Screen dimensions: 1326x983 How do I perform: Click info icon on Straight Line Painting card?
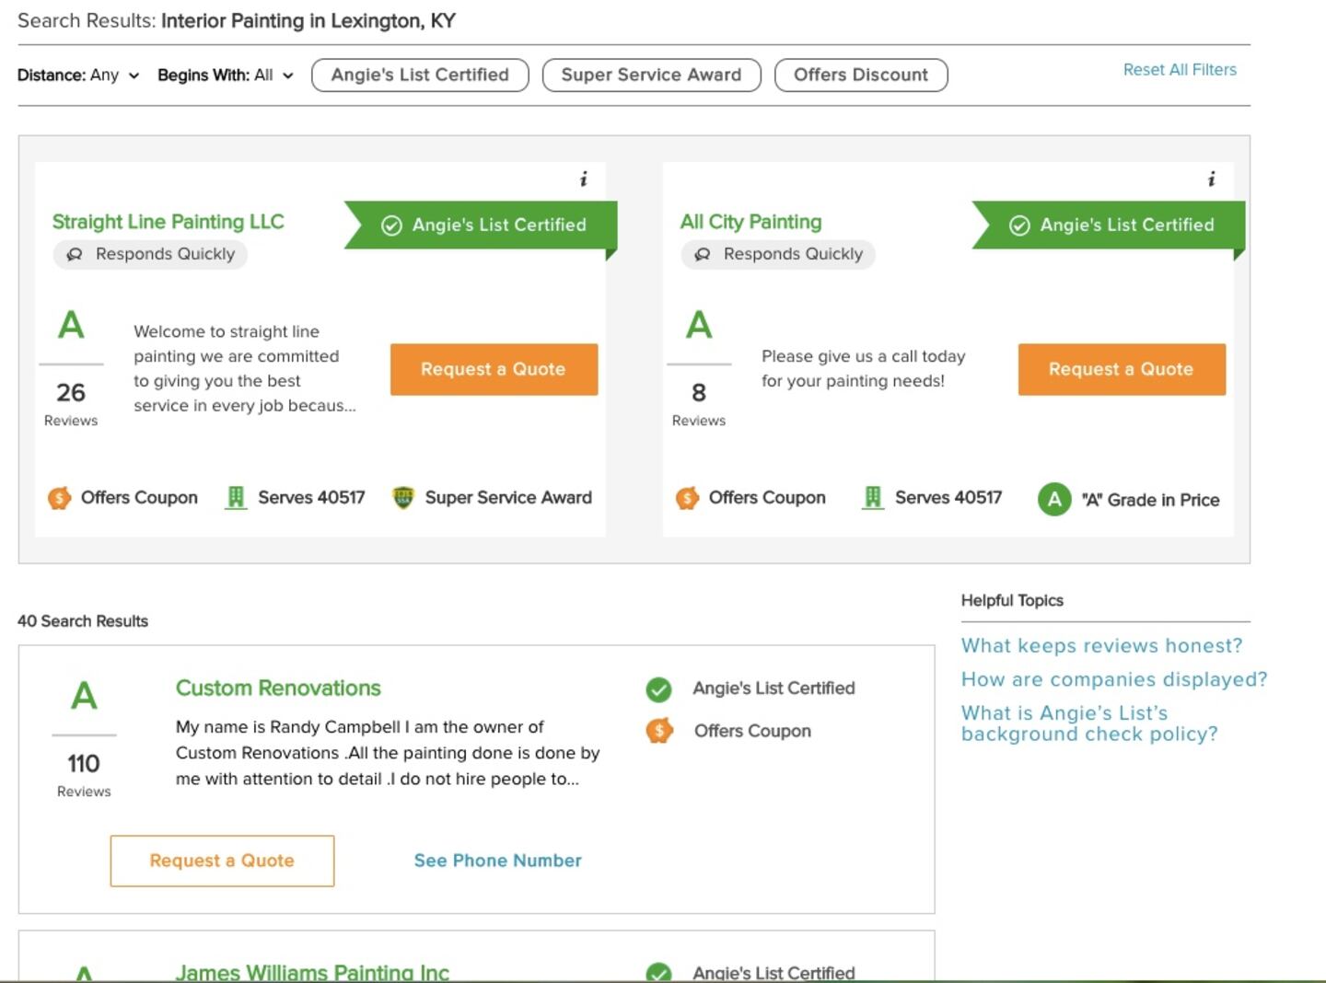(583, 179)
